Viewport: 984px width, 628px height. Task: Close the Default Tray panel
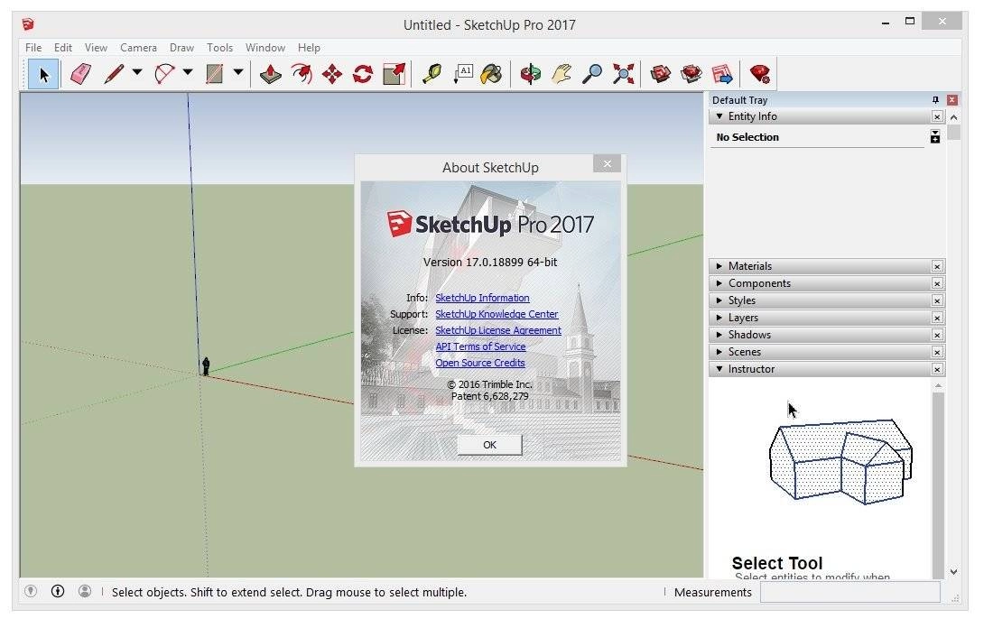click(952, 100)
